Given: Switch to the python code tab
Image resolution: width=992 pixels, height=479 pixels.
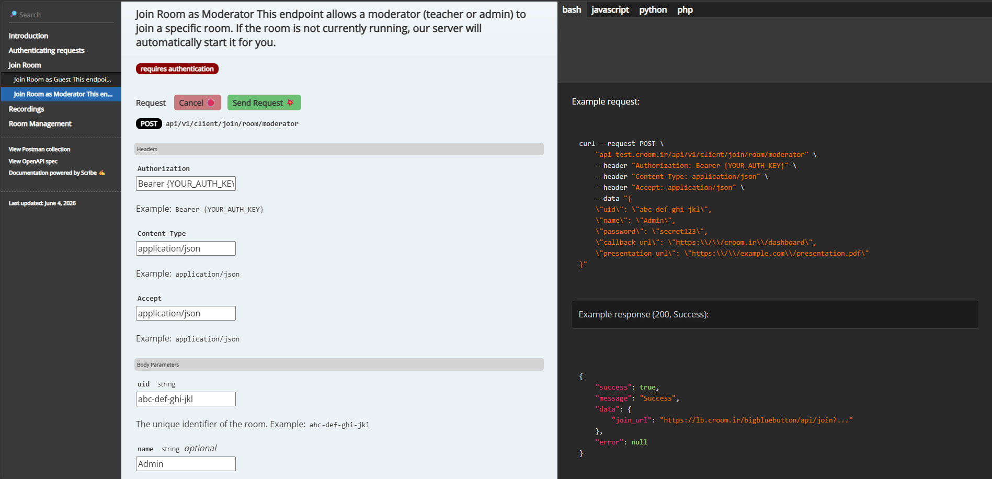Looking at the screenshot, I should [x=653, y=9].
